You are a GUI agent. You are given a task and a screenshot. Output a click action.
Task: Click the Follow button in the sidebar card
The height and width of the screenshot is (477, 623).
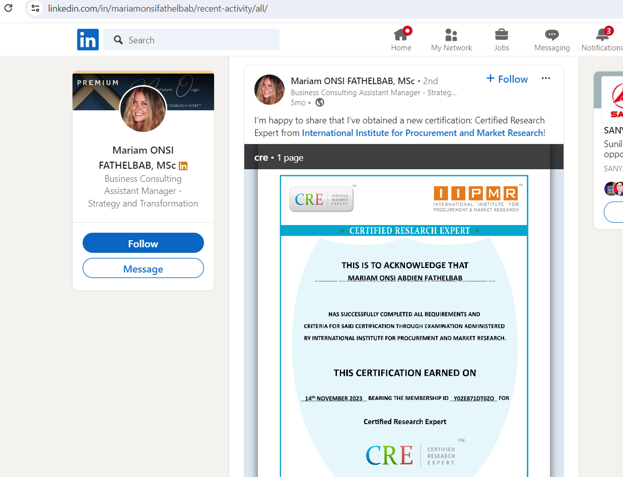[x=143, y=243]
